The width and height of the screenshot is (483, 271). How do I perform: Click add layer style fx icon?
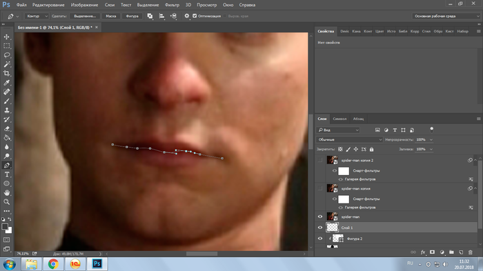[x=423, y=252]
